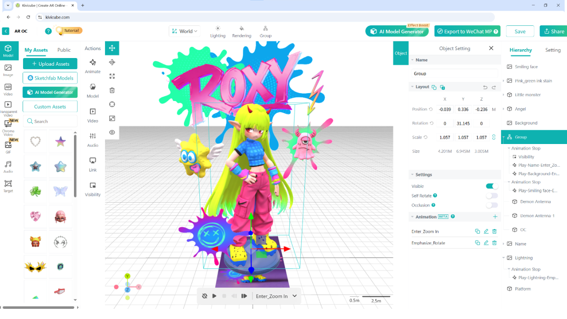
Task: Toggle the Visible switch off
Action: 491,186
